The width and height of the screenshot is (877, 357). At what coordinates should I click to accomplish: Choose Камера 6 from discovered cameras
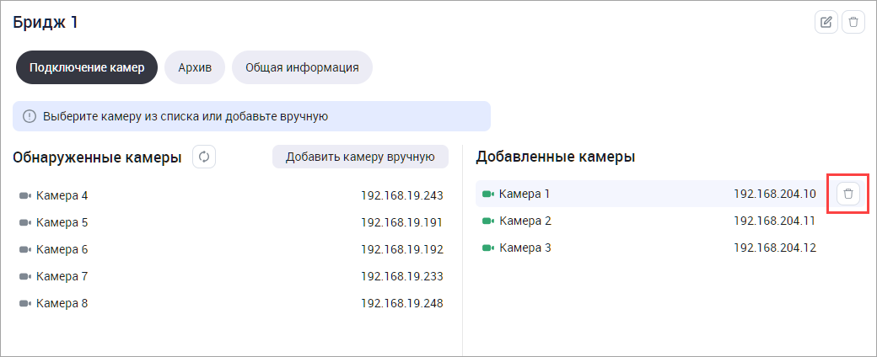click(x=62, y=249)
